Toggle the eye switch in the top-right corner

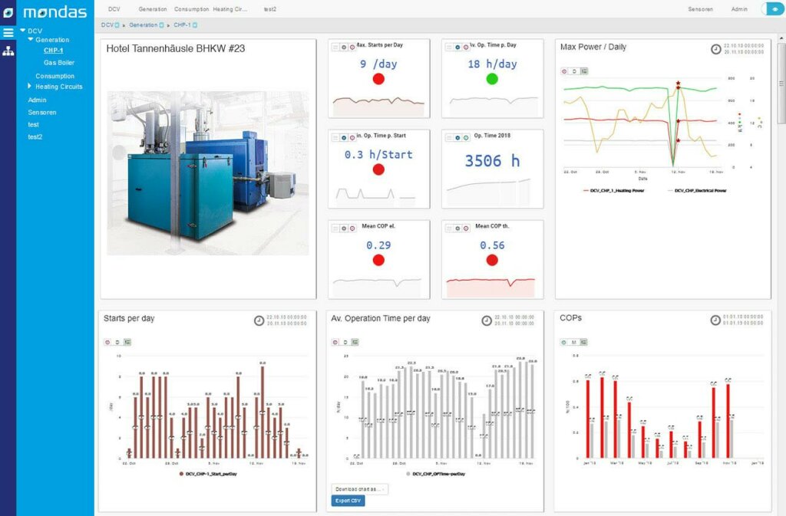(773, 9)
